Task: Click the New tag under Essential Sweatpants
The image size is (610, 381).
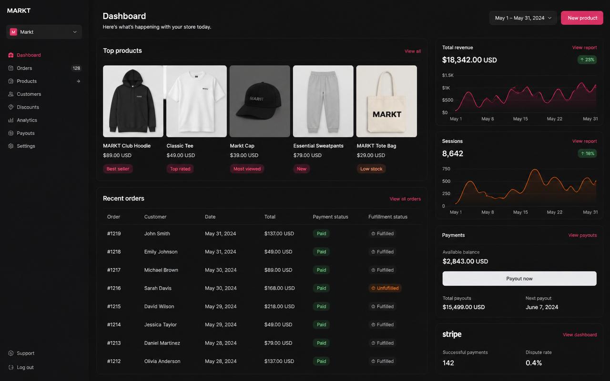Action: coord(302,169)
